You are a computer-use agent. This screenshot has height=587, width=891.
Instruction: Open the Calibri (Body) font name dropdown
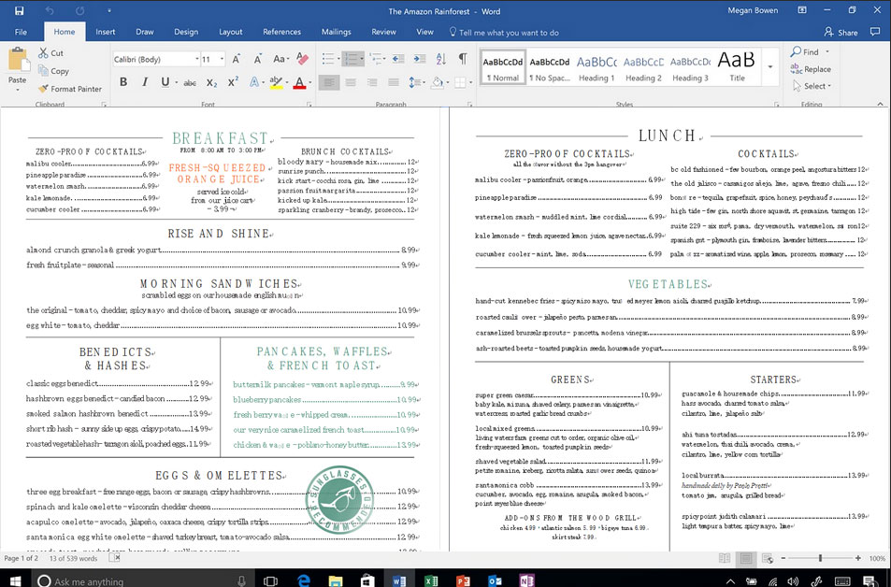click(x=196, y=59)
